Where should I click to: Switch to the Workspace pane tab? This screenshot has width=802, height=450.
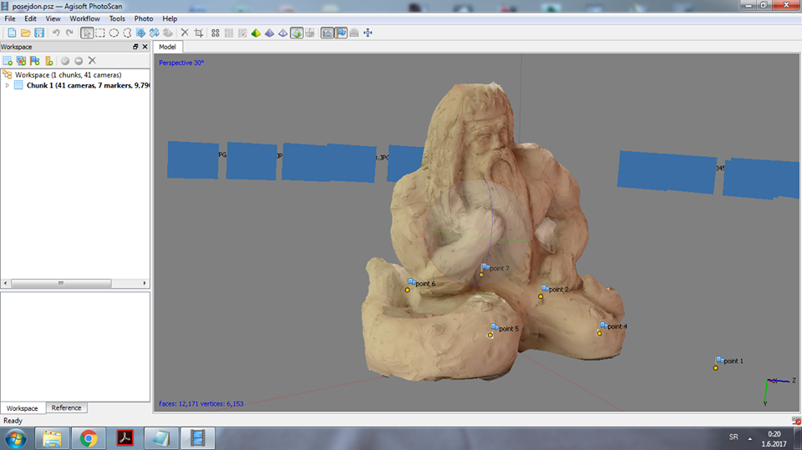22,408
